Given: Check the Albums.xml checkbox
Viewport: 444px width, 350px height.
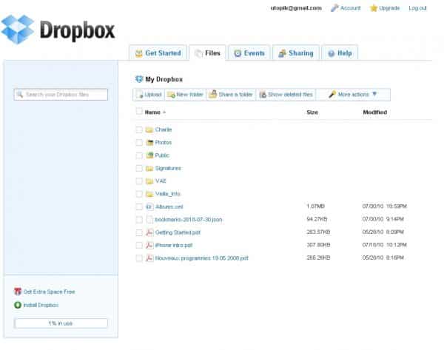Looking at the screenshot, I should (139, 206).
